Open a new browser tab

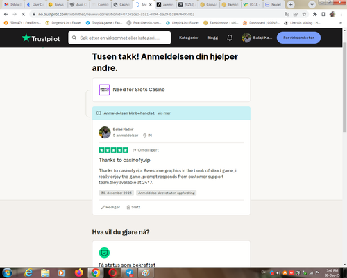click(x=291, y=4)
